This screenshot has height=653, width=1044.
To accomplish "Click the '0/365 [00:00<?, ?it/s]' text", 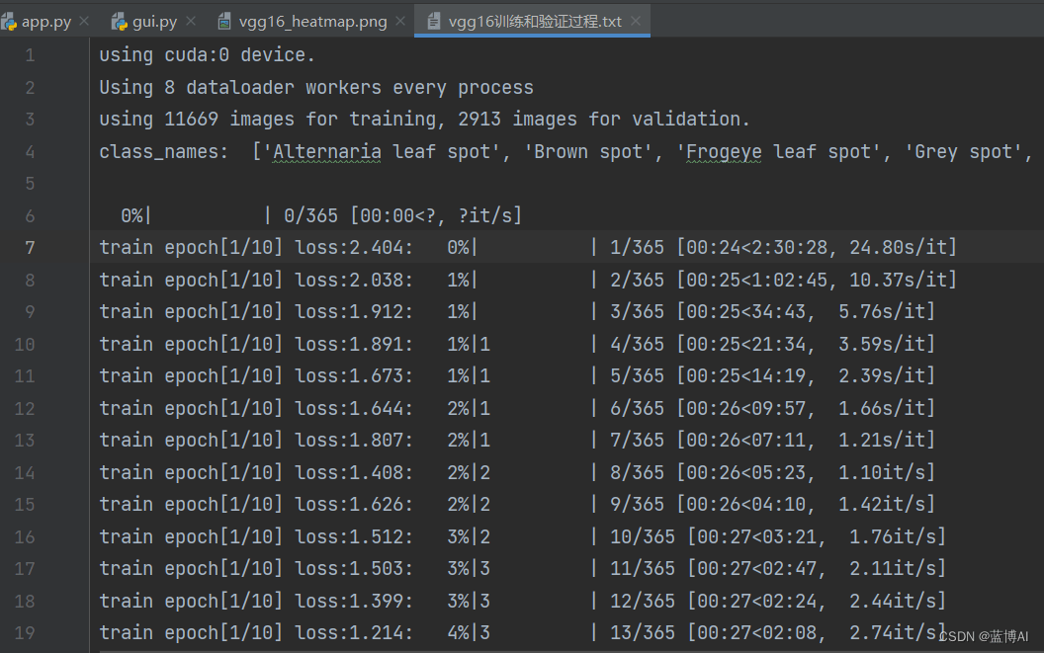I will pos(402,215).
